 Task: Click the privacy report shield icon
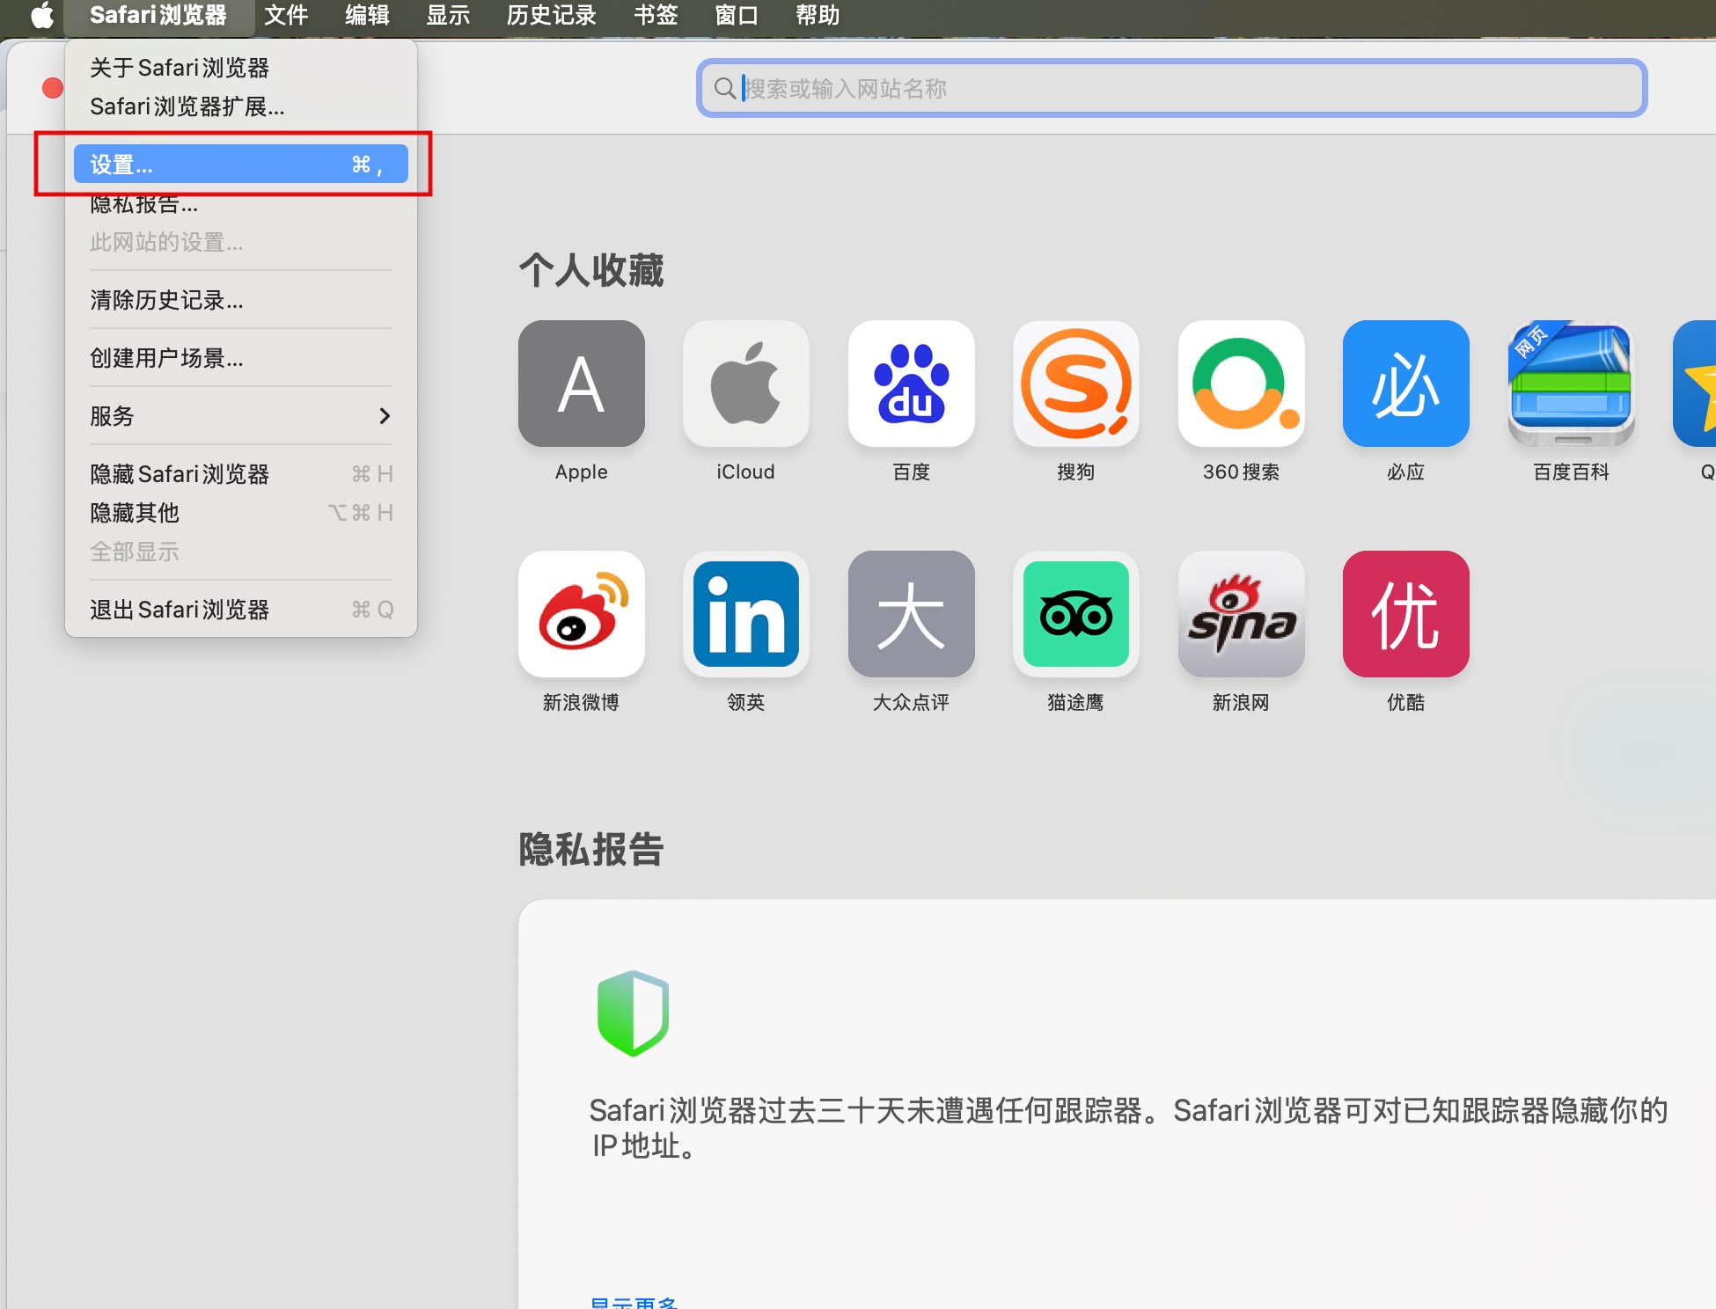tap(633, 1013)
